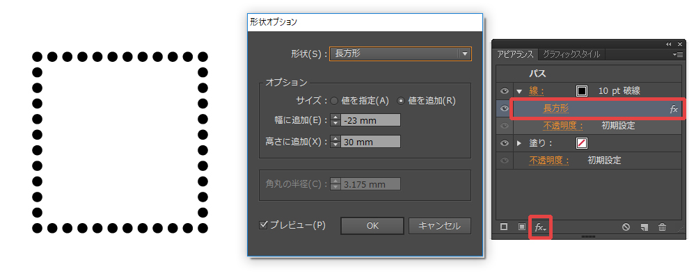Image resolution: width=696 pixels, height=278 pixels.
Task: Expand the 塗り fill attribute triangle
Action: click(519, 143)
